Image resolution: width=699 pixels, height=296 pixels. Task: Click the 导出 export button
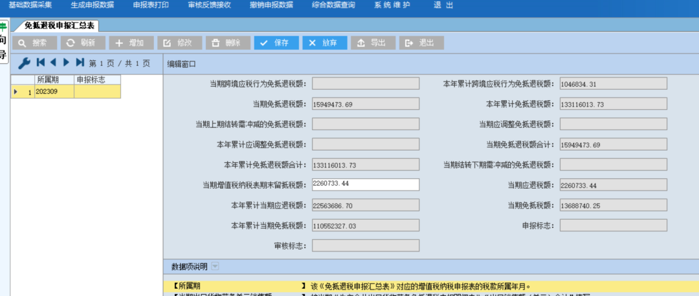373,43
